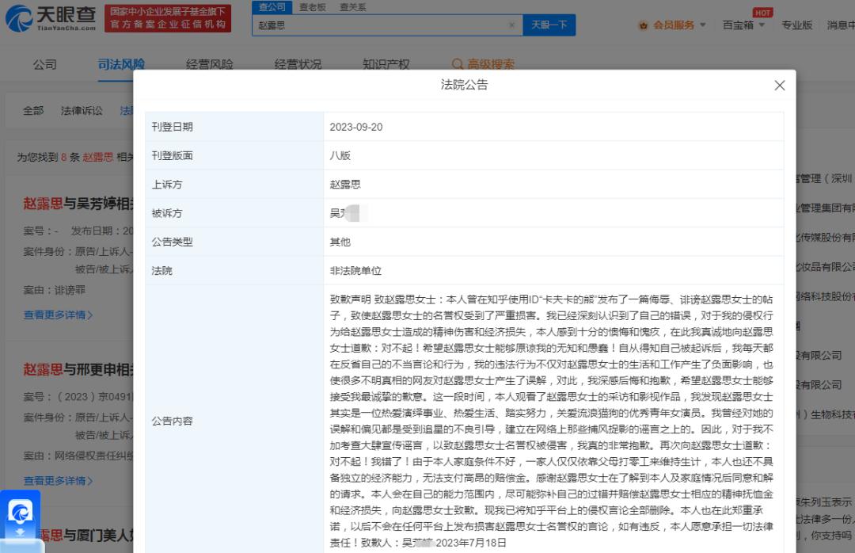Click the 会员服务 crown icon
Image resolution: width=855 pixels, height=553 pixels.
point(644,25)
